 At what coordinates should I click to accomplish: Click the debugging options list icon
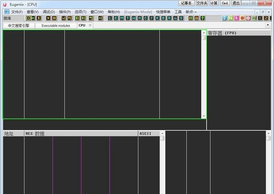point(191,18)
